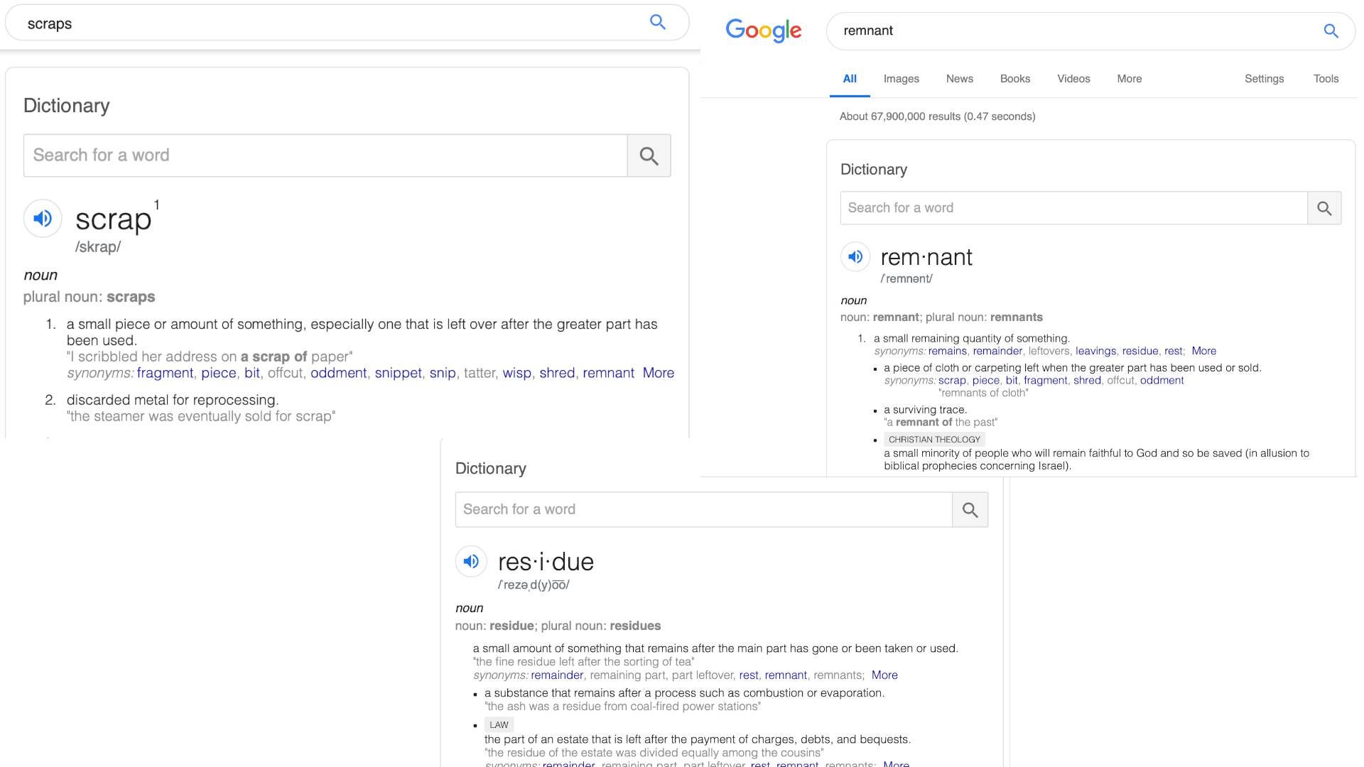Play pronunciation audio for scrap
This screenshot has height=767, width=1364.
pos(43,218)
